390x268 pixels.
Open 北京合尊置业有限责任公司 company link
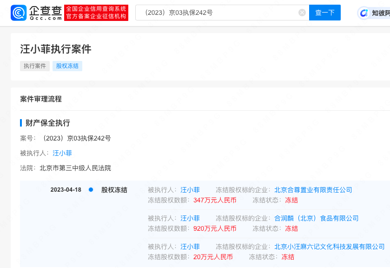(313, 190)
